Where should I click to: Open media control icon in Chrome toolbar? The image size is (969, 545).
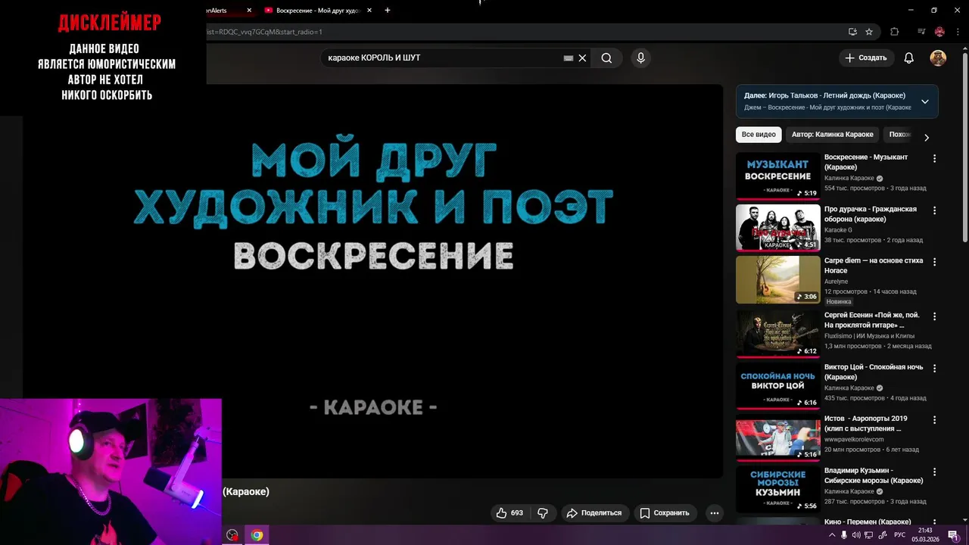pos(921,32)
